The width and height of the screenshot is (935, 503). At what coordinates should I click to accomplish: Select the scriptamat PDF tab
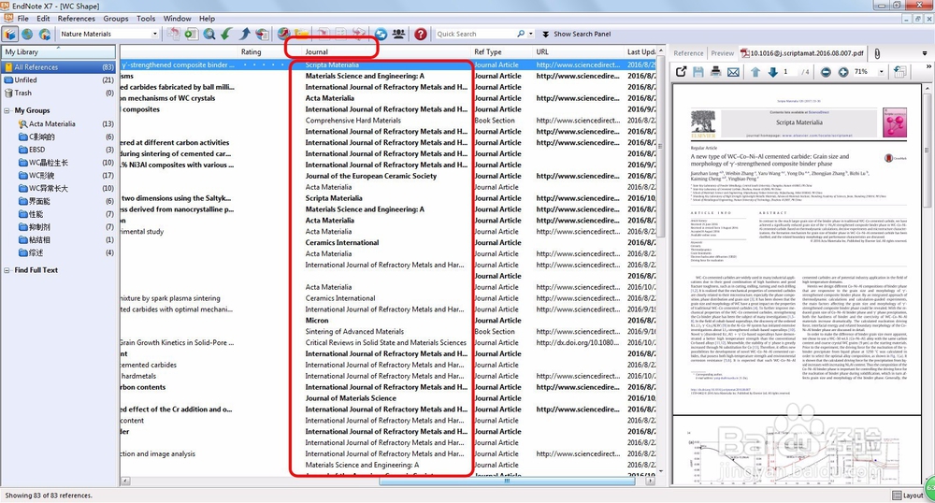pyautogui.click(x=802, y=53)
